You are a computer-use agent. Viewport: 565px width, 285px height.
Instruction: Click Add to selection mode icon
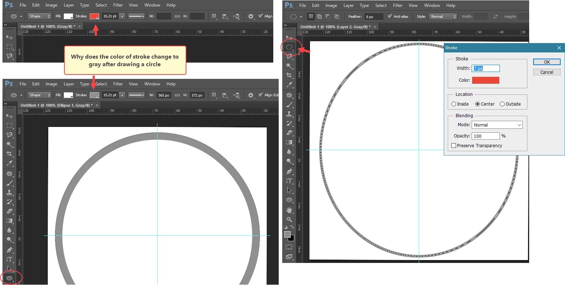pyautogui.click(x=319, y=17)
